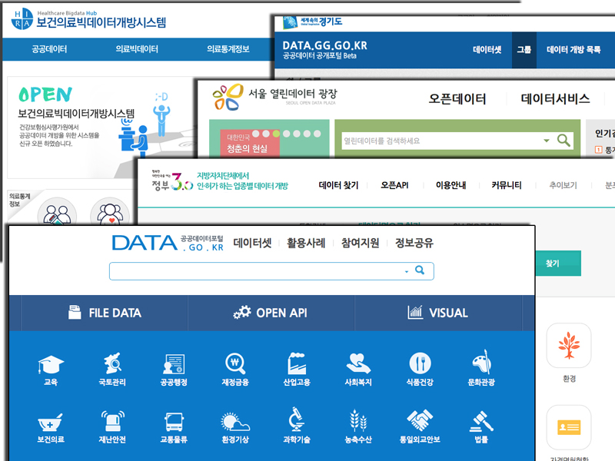Screen dimensions: 615x461
Task: Open the 교육 (education) category icon
Action: (51, 364)
